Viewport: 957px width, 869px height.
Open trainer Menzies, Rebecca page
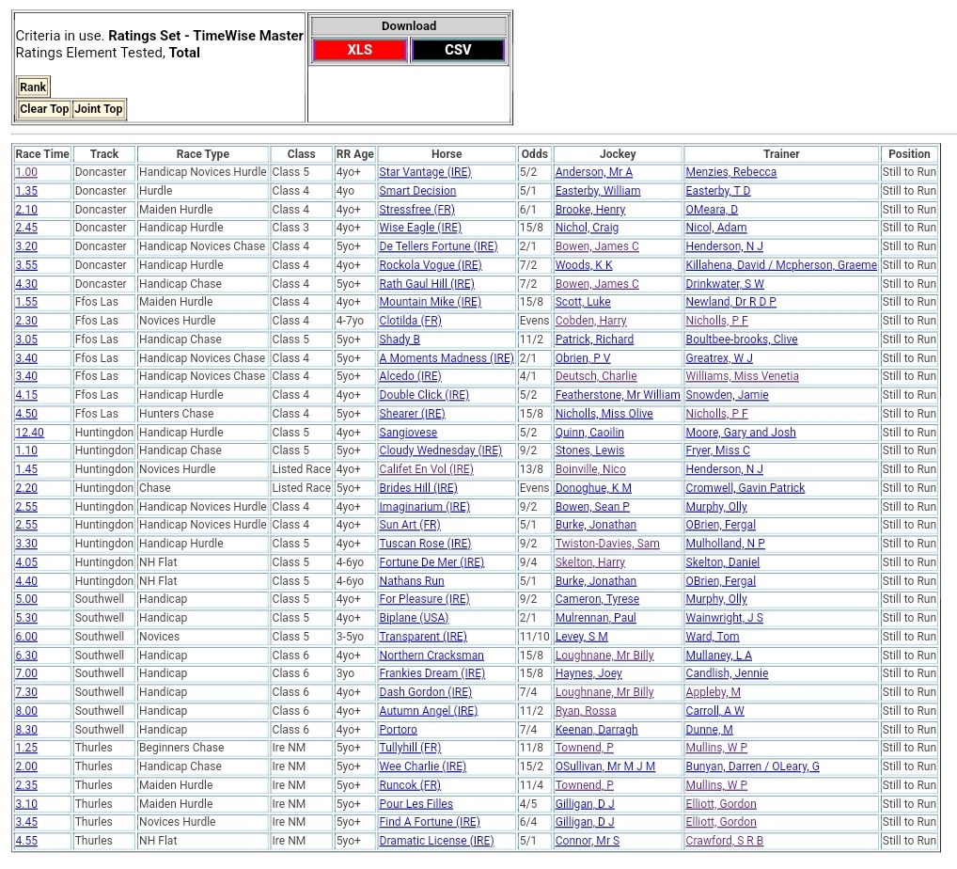click(730, 172)
